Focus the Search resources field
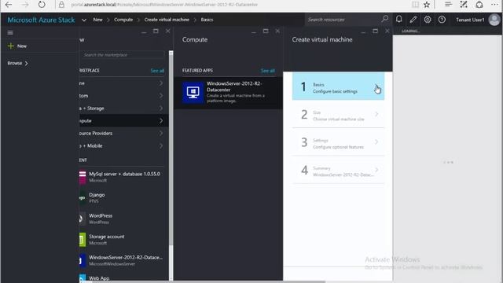Viewport: 503px width, 283px height. tap(343, 20)
